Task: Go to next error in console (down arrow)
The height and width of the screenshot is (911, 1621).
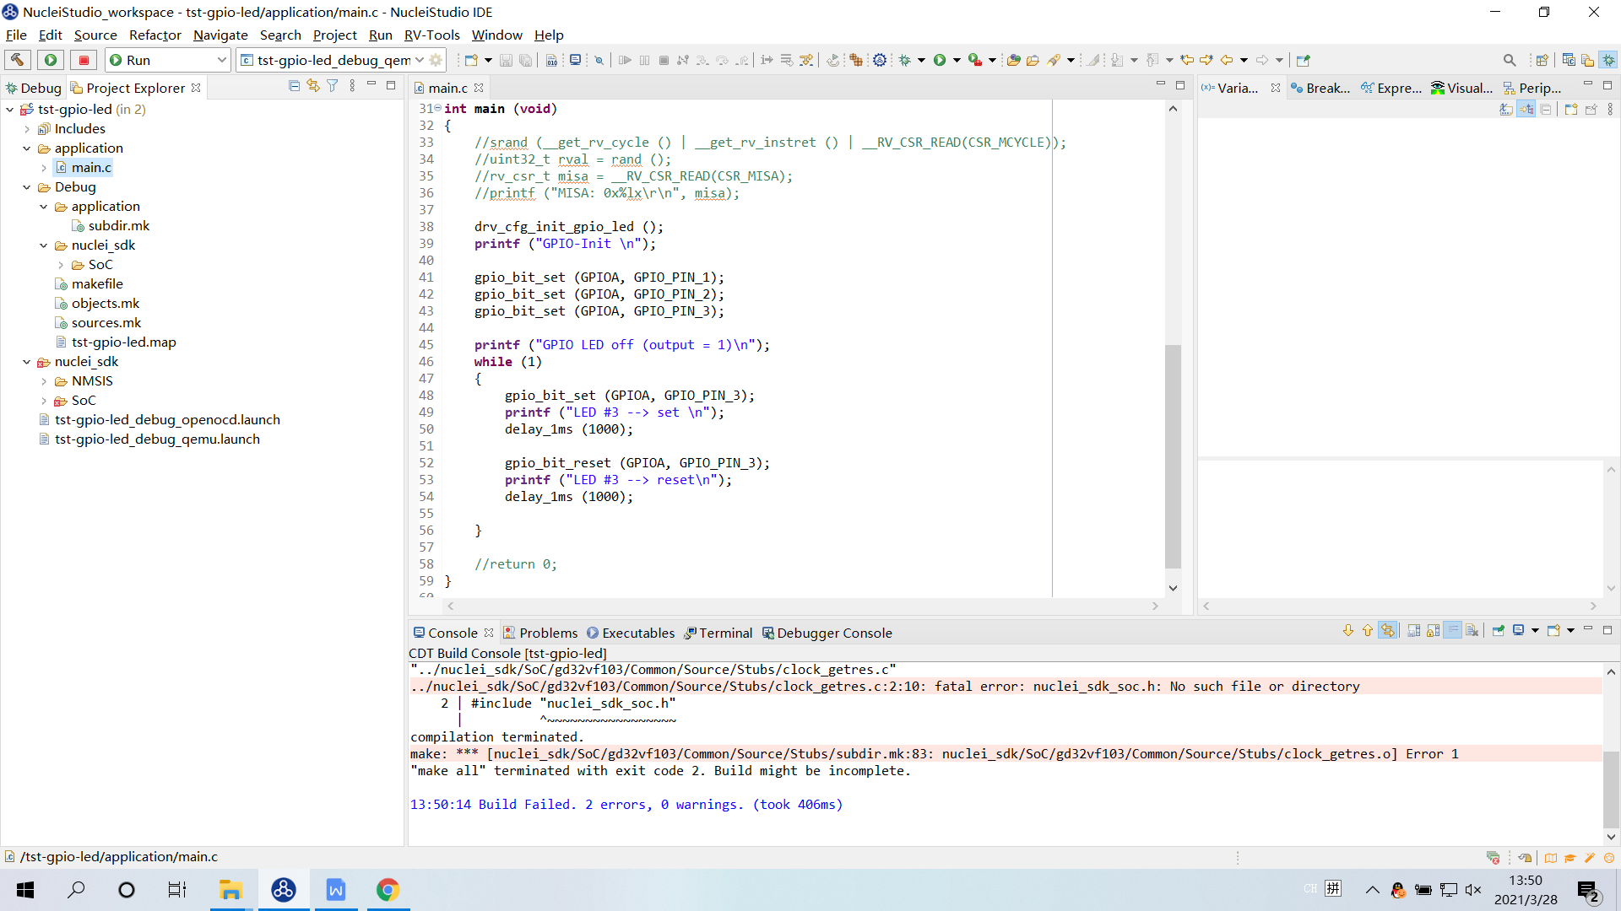Action: (x=1347, y=630)
